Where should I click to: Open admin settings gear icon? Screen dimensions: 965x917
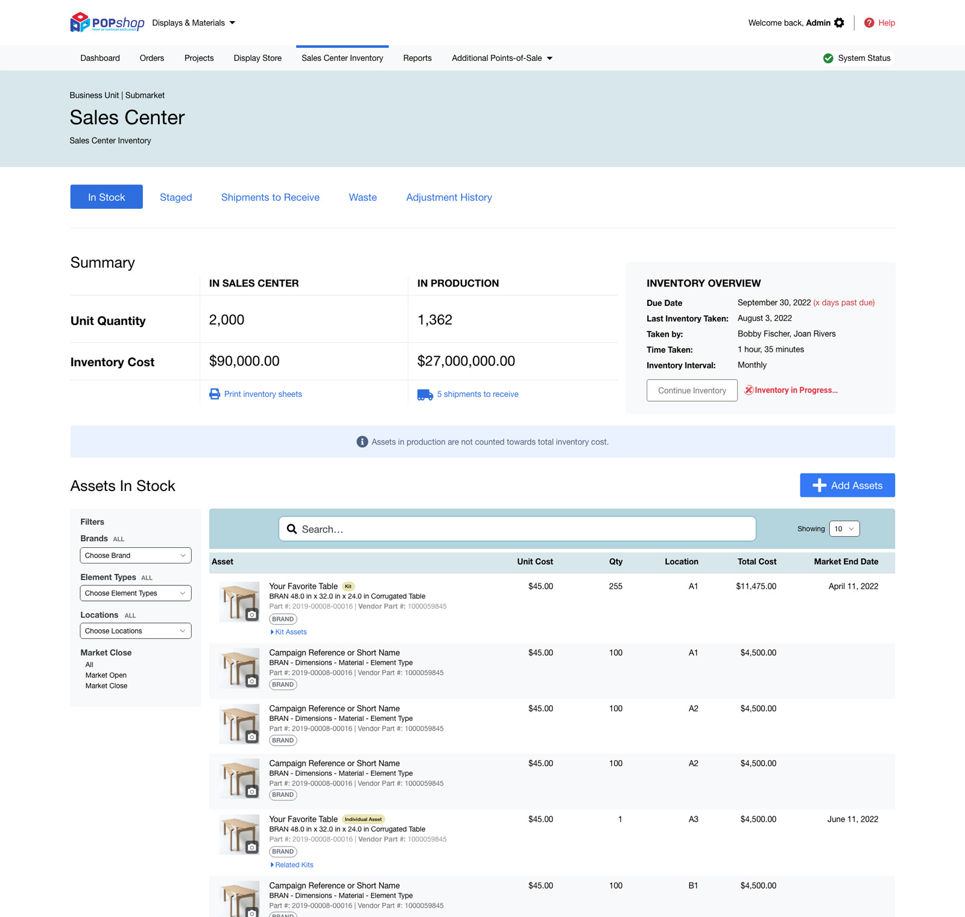point(839,23)
